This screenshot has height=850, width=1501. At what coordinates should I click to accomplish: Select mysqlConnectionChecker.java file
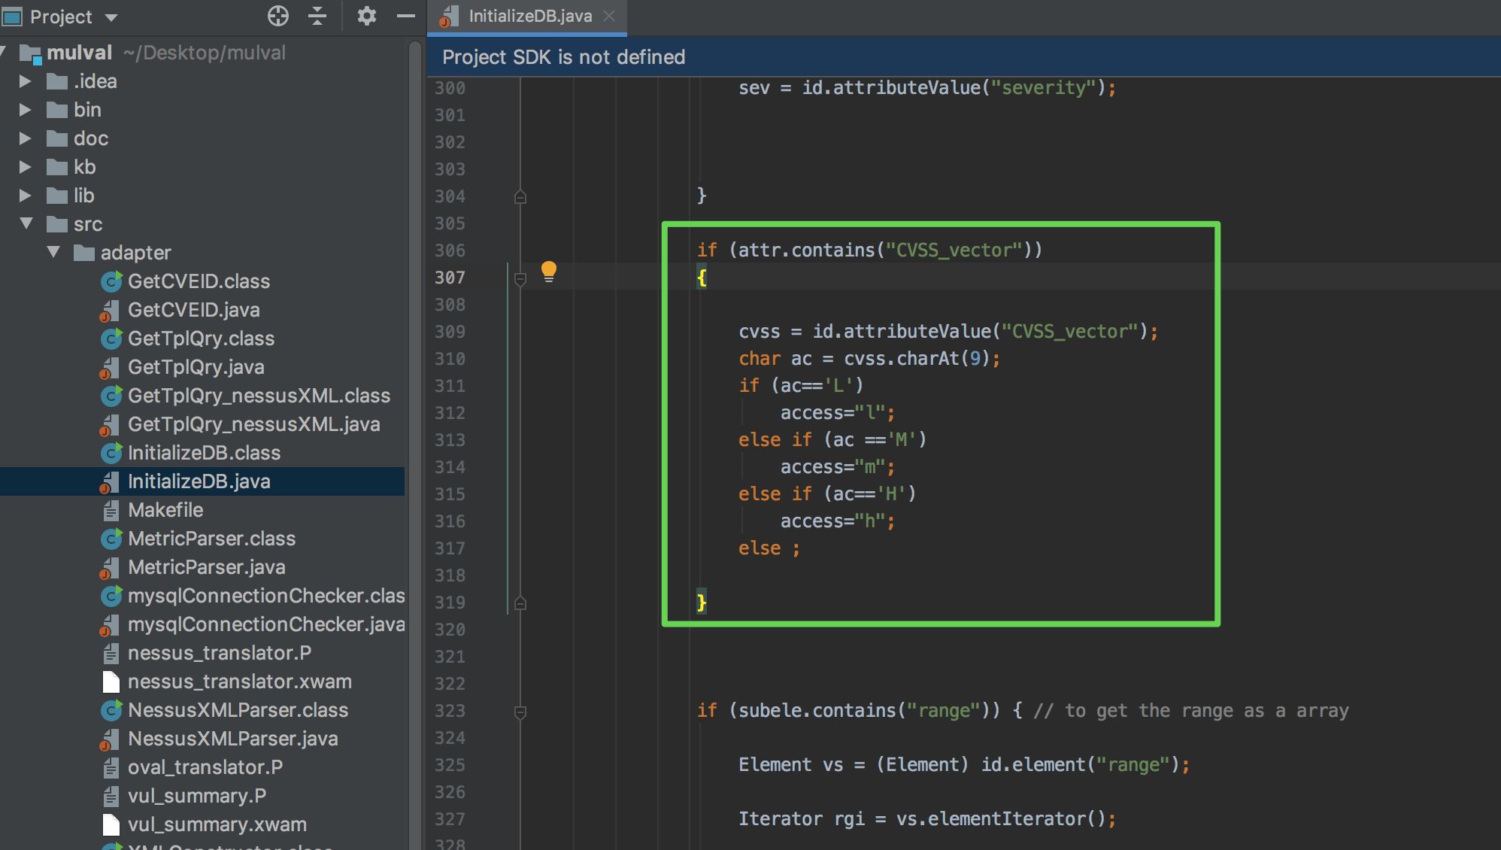pos(266,624)
